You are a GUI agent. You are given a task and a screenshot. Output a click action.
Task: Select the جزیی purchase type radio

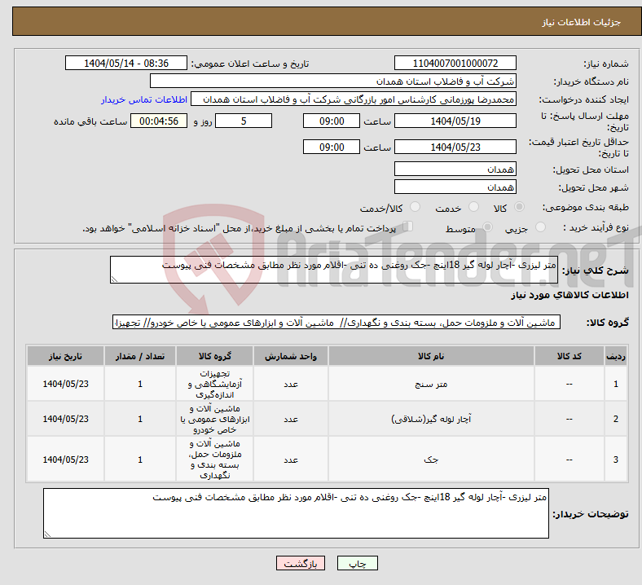[540, 227]
